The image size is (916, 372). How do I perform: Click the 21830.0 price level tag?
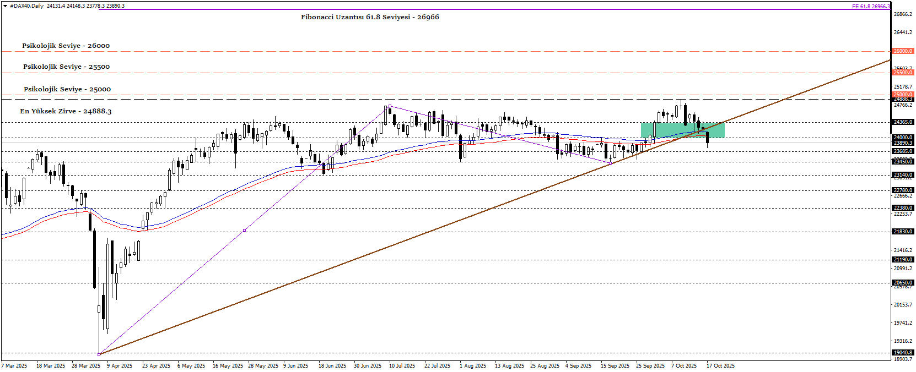(x=903, y=232)
